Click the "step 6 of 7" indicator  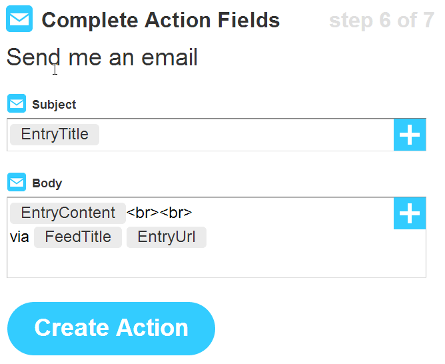381,21
